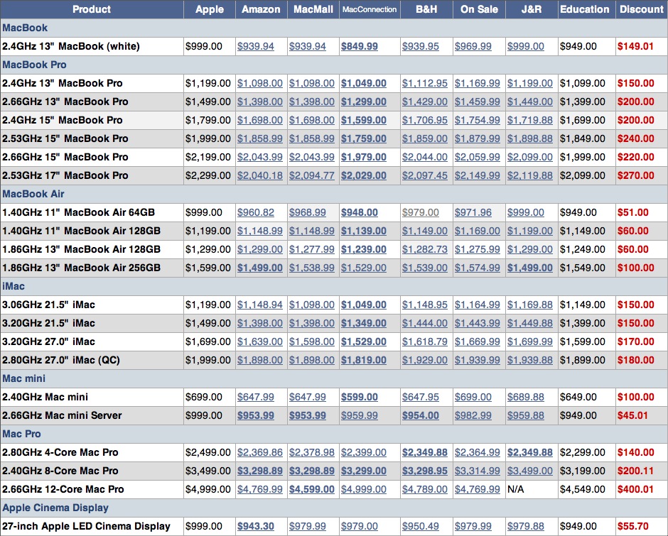Viewport: 668px width, 536px height.
Task: Click the MacBook Pro section heading
Action: pos(35,65)
